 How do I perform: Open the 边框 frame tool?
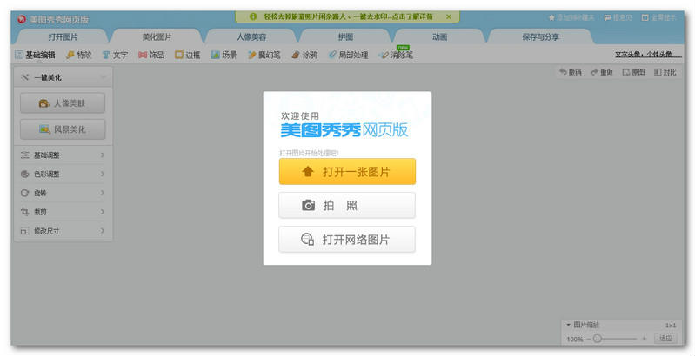tap(188, 56)
